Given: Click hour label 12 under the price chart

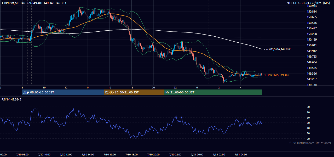Looking at the screenshot, I should 66,87.
